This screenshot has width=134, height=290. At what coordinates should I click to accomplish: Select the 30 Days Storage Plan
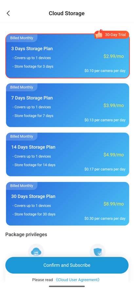tap(67, 204)
